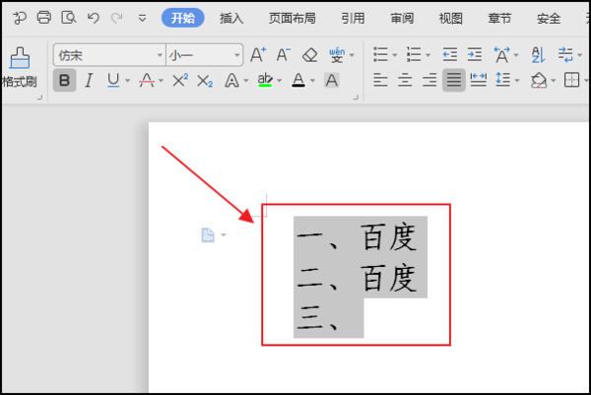Expand the highlight color dropdown arrow
Image resolution: width=591 pixels, height=395 pixels.
coord(280,81)
